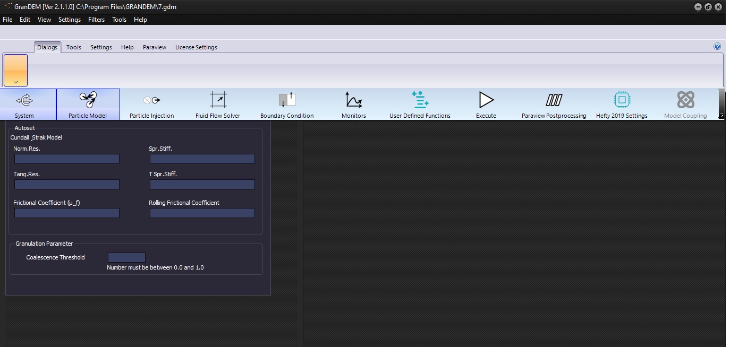
Task: Click the Execute play icon
Action: coord(486,100)
